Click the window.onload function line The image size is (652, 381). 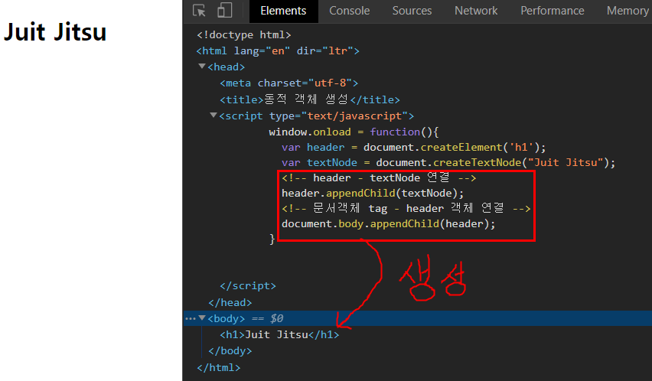click(x=354, y=132)
